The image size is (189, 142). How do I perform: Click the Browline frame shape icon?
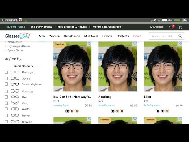tap(15, 121)
